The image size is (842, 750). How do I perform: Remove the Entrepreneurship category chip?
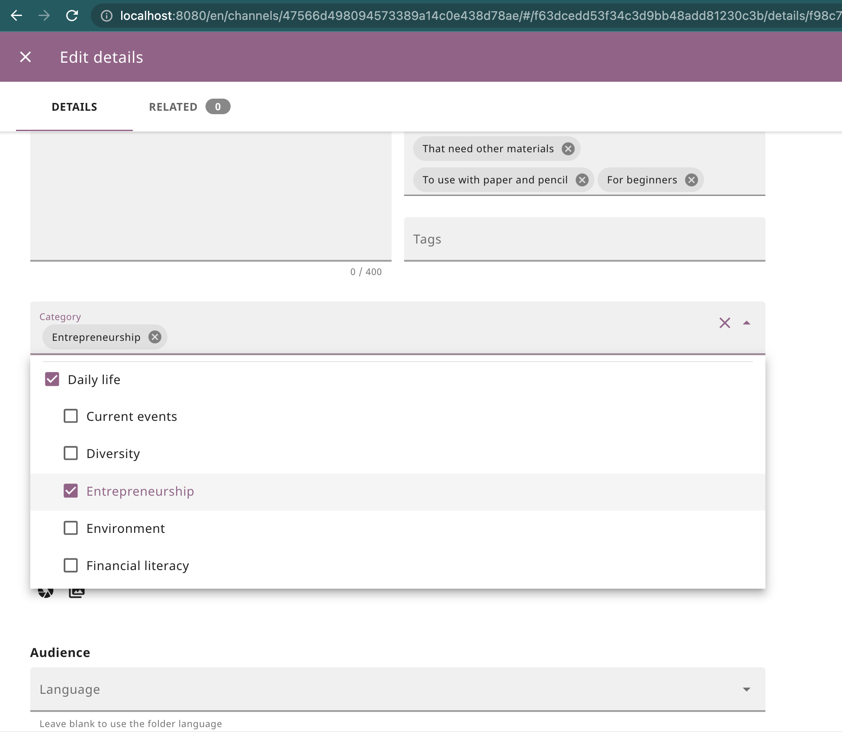point(154,337)
